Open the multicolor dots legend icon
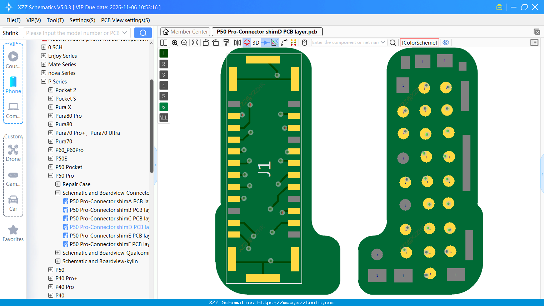This screenshot has width=544, height=306. pos(293,42)
